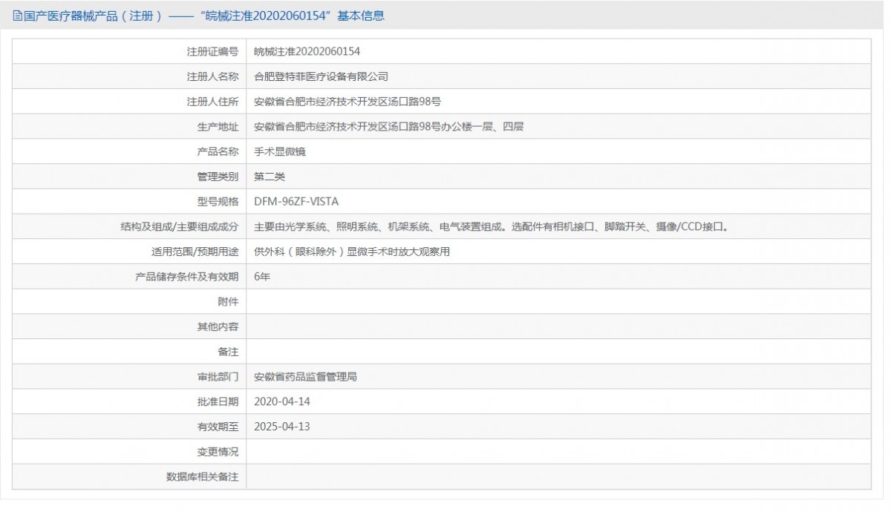Click the label 生产地址

click(218, 127)
